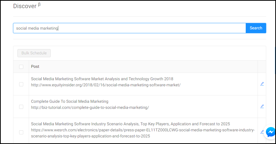Click the edit pencil for the equityinsider post
Screen dimensions: 276x144
262,84
